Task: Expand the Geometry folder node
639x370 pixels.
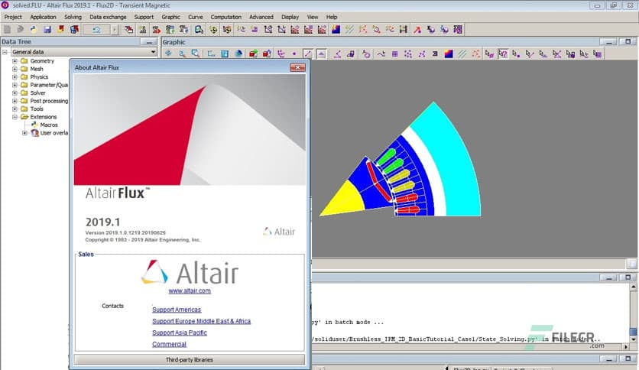Action: pos(15,60)
